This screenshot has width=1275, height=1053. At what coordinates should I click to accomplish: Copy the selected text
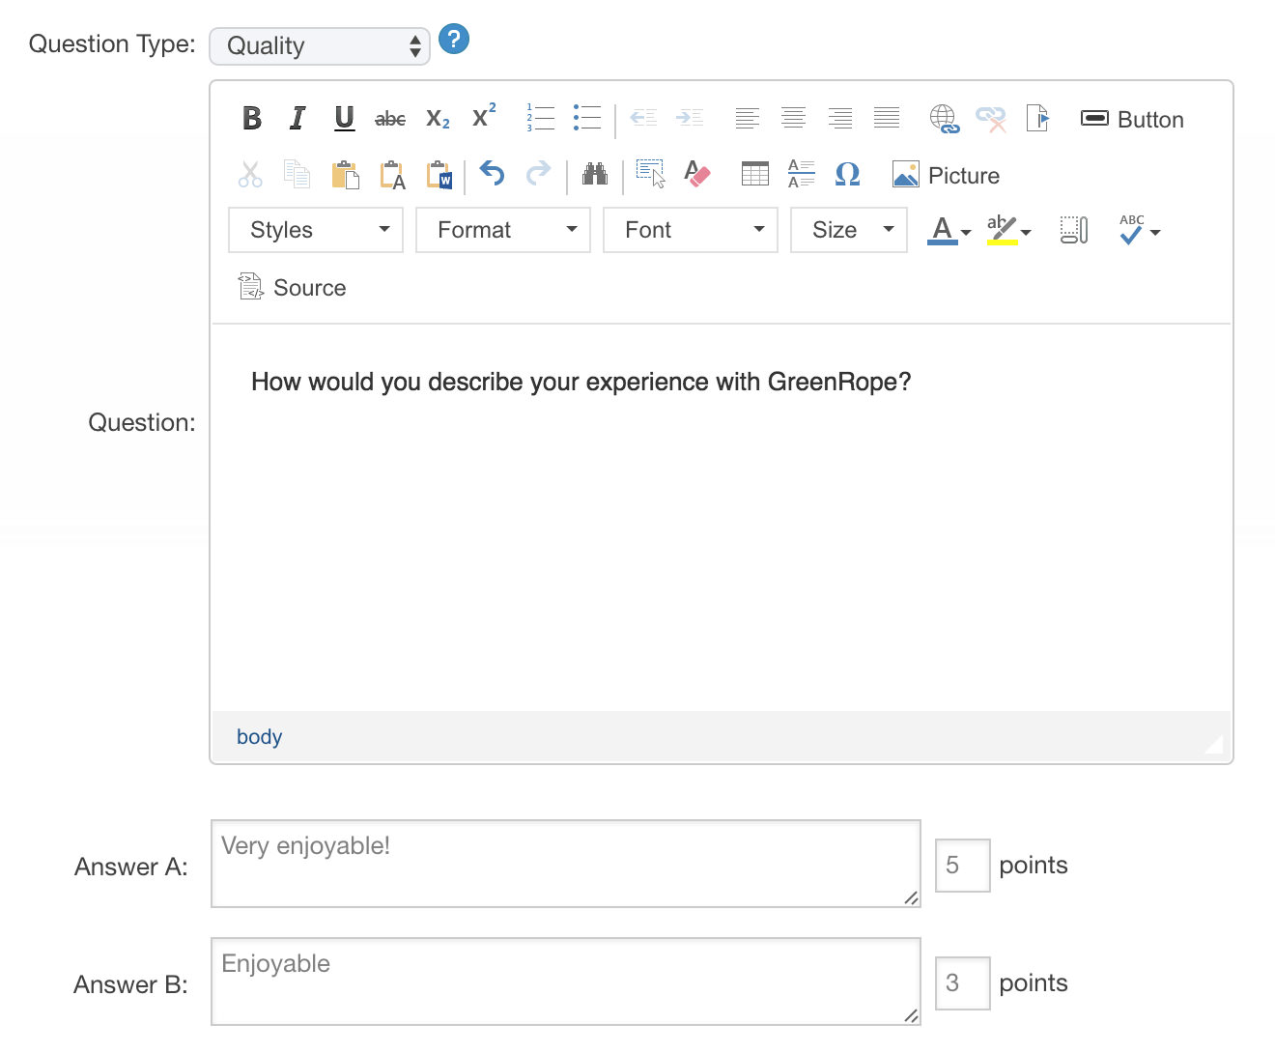[297, 175]
